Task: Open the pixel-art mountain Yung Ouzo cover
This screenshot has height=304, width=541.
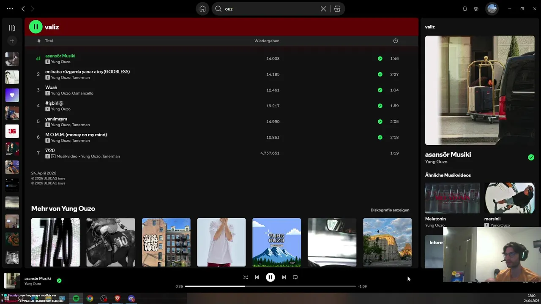Action: [x=276, y=242]
